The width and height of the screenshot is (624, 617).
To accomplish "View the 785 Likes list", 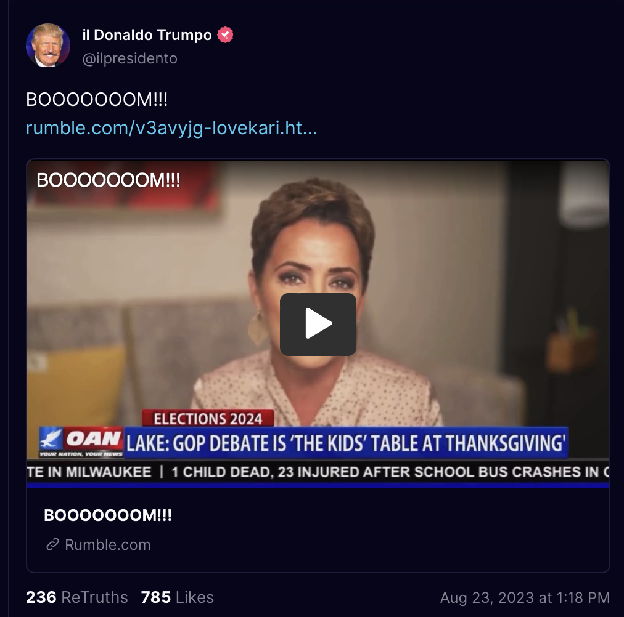I will (x=178, y=597).
